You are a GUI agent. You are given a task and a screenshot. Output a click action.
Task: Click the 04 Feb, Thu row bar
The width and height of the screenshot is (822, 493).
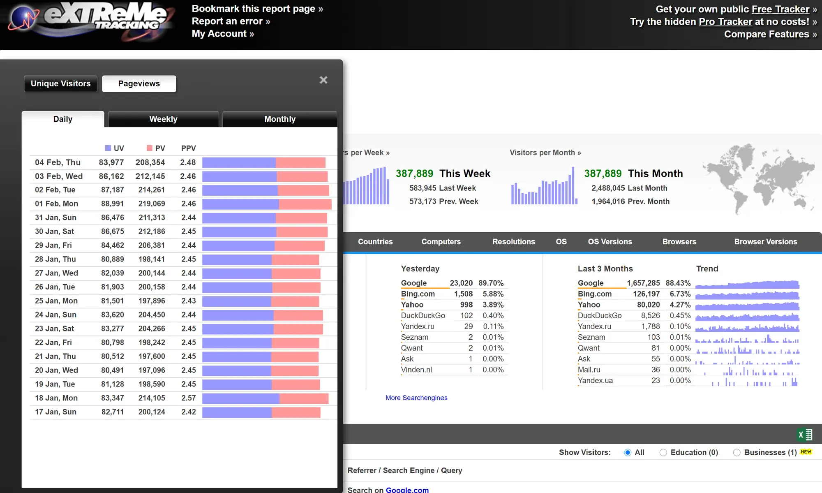[x=264, y=162]
